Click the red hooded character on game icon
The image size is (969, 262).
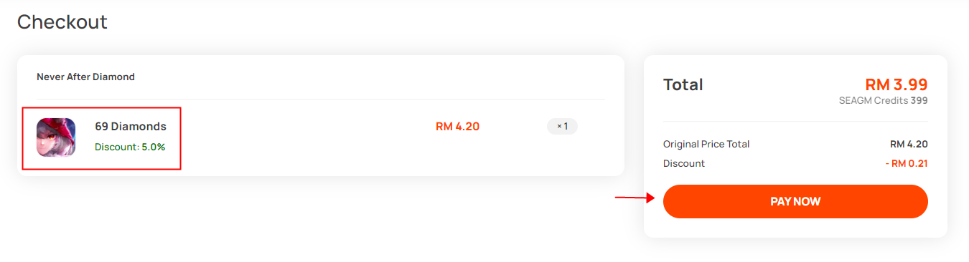pos(56,136)
